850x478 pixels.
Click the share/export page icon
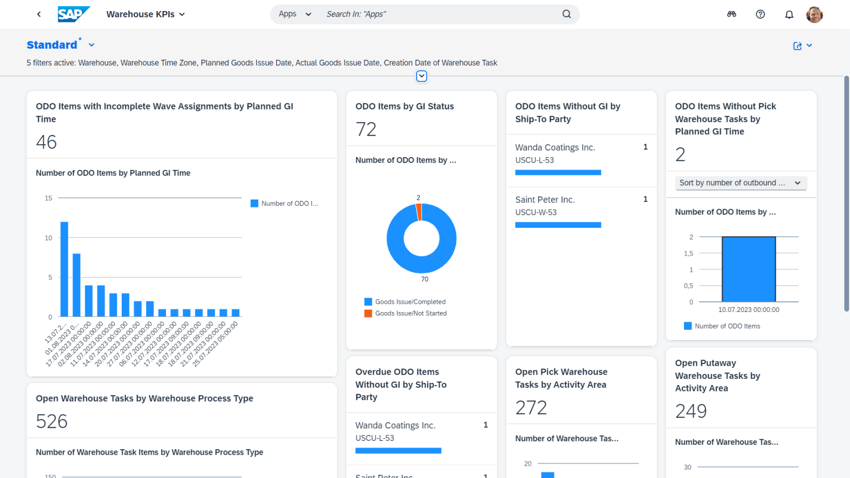(x=797, y=46)
